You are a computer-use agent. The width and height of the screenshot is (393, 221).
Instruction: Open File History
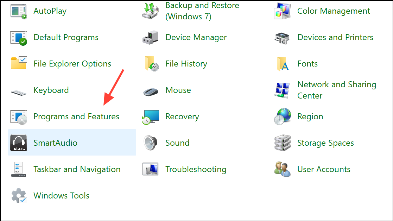click(186, 64)
